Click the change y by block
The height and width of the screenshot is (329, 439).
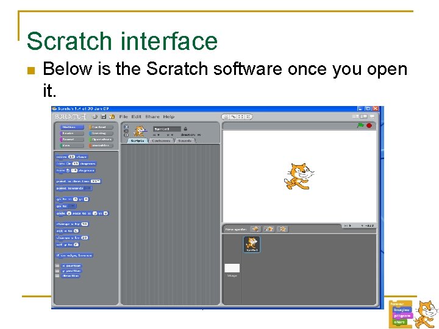pos(72,238)
